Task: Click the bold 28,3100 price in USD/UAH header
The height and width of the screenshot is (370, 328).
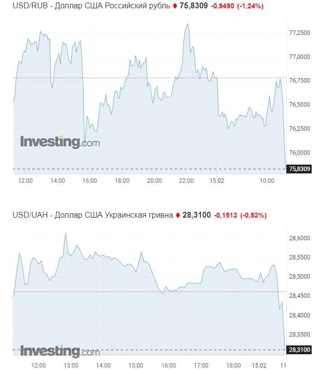Action: [196, 216]
